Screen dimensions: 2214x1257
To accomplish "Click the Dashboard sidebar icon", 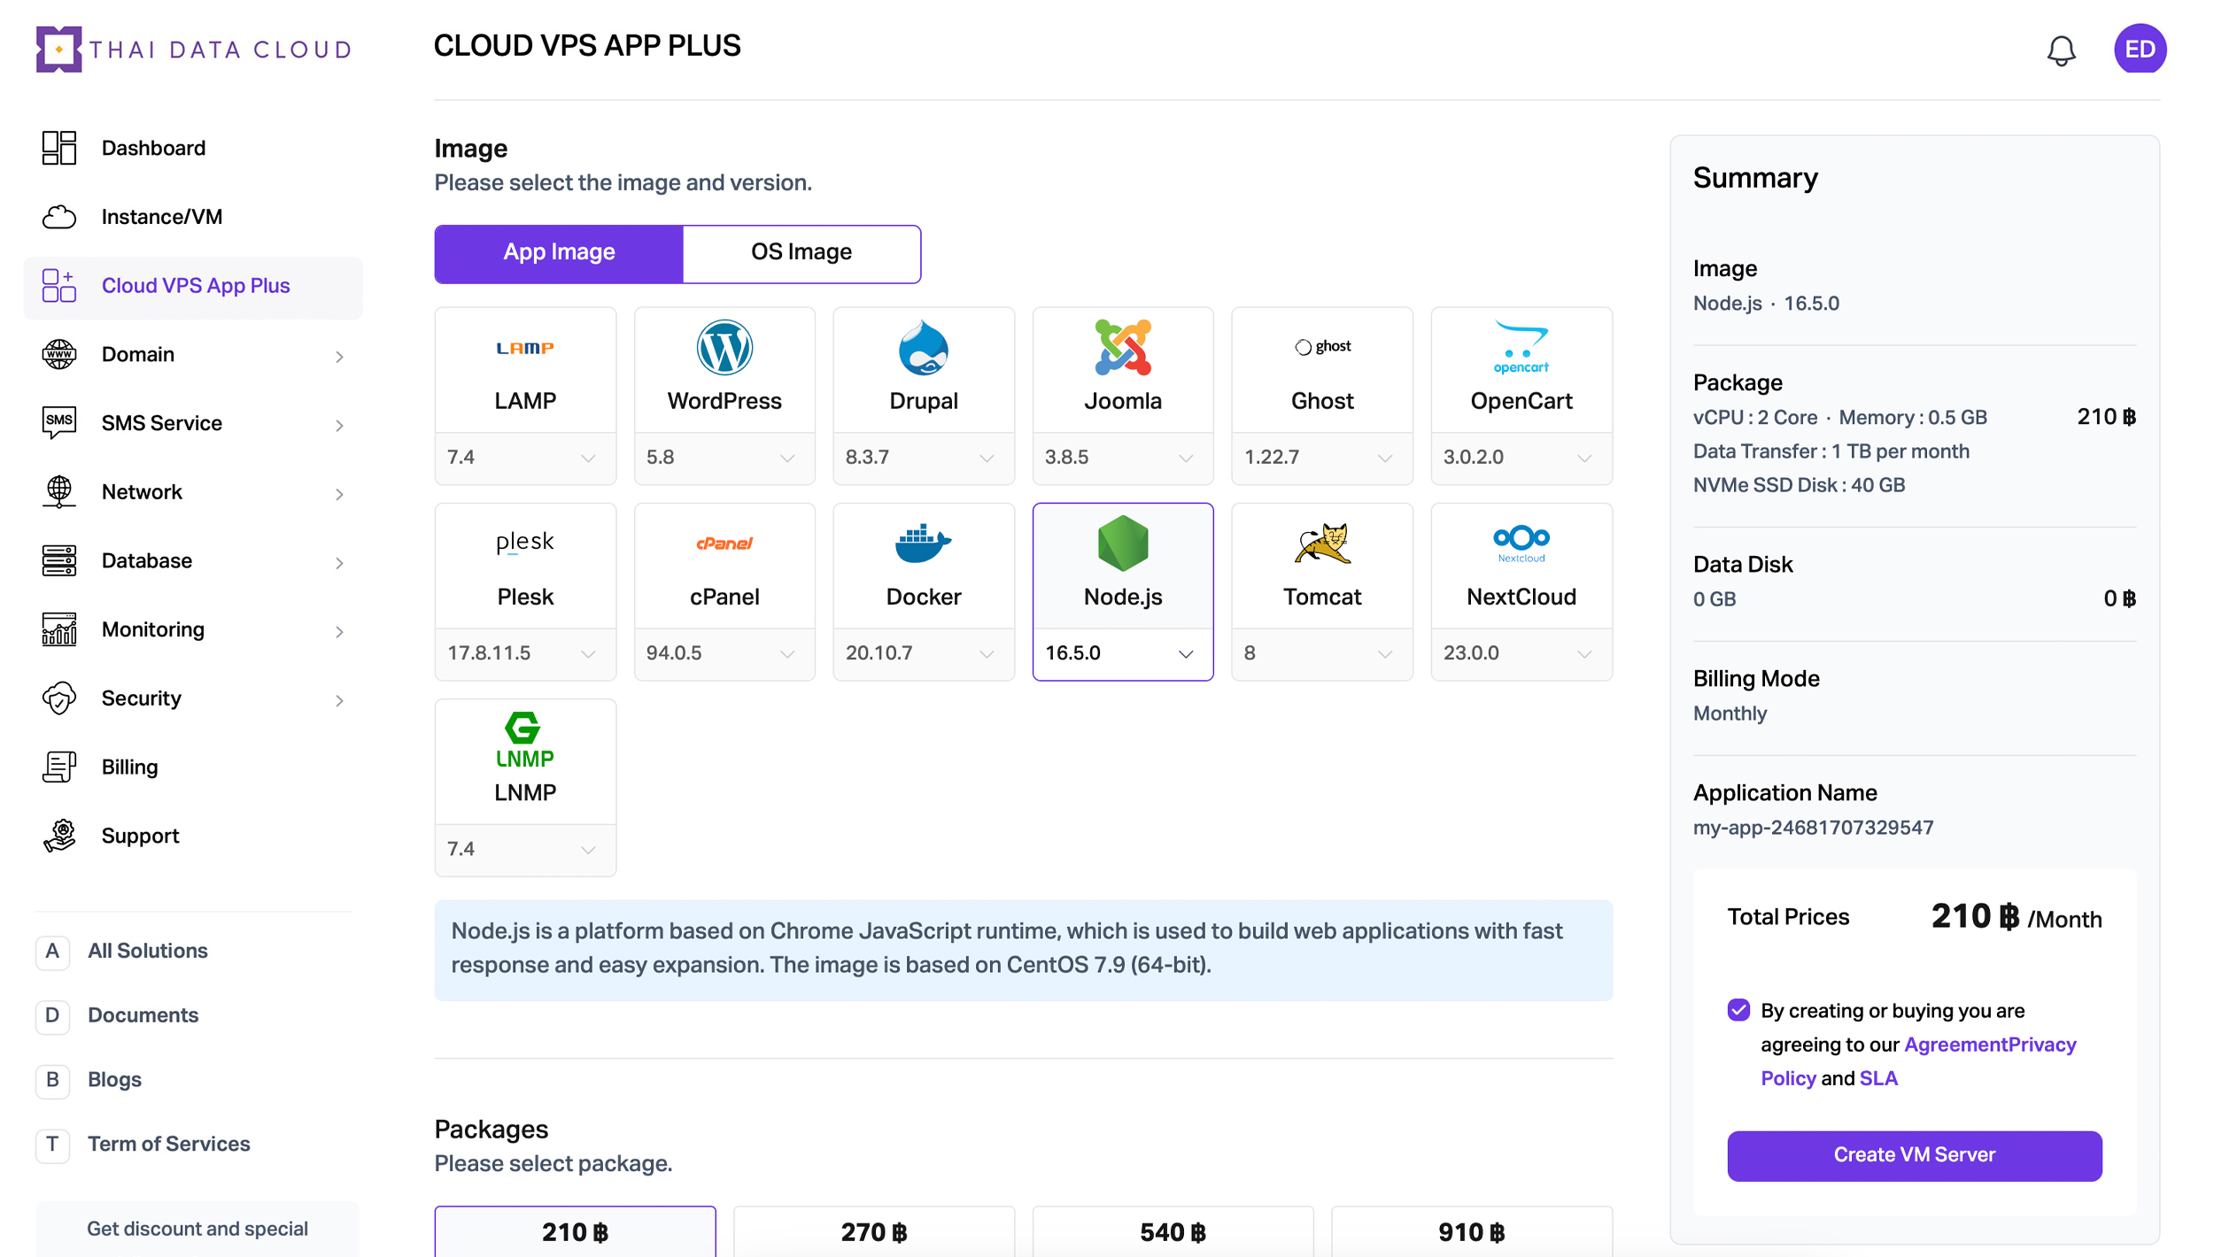I will pos(59,148).
